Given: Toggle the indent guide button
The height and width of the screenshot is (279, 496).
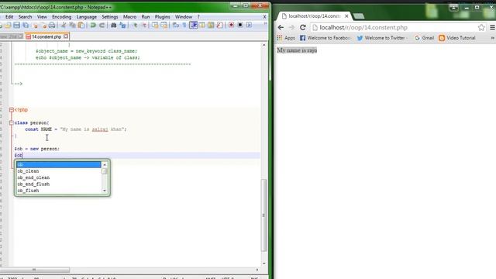Looking at the screenshot, I should [193, 25].
